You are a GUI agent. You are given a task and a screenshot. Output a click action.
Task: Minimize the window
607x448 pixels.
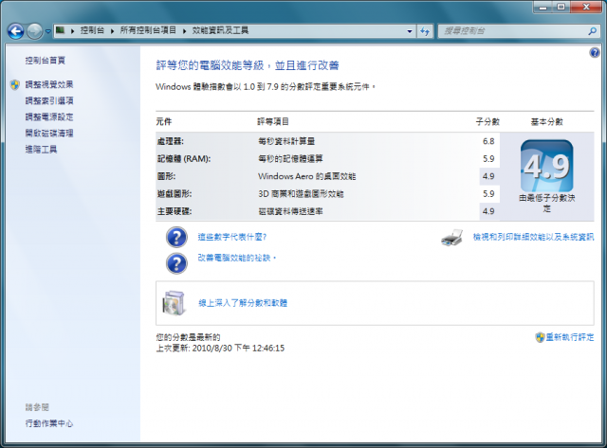[543, 7]
